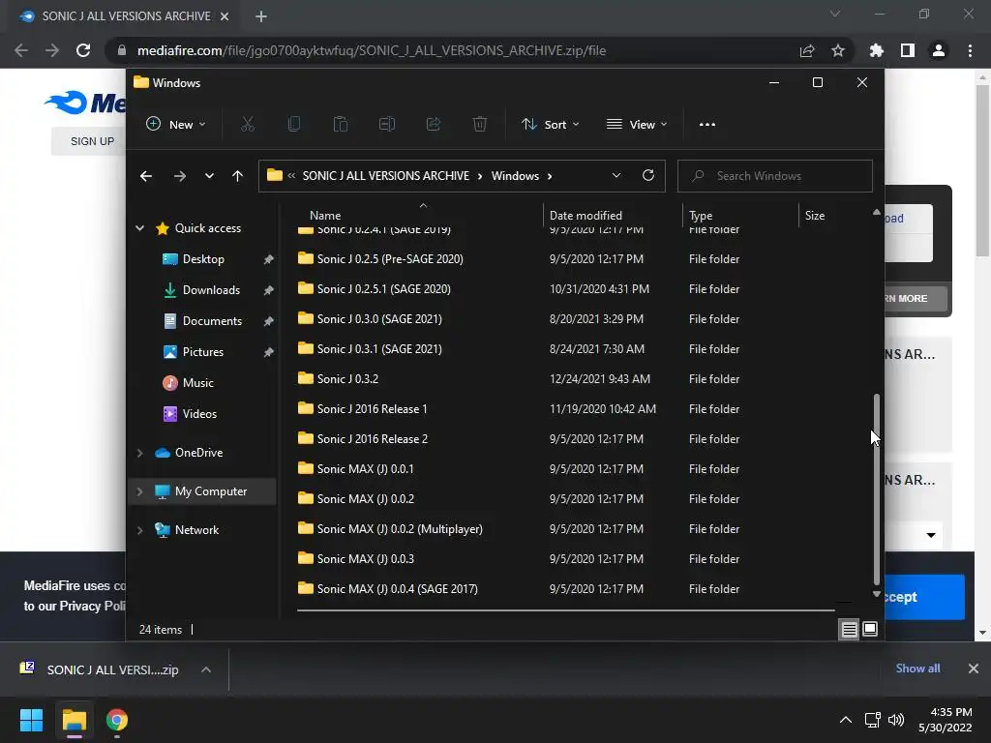Screen dimensions: 991x743
Task: Sort by the Name column header
Action: [x=325, y=216]
